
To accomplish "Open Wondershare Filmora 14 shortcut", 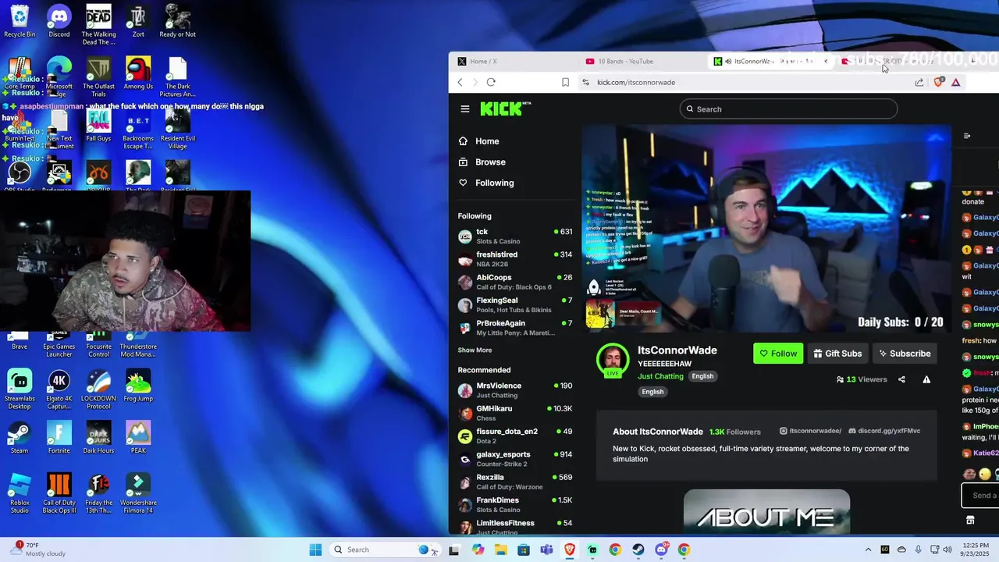I will tap(138, 493).
